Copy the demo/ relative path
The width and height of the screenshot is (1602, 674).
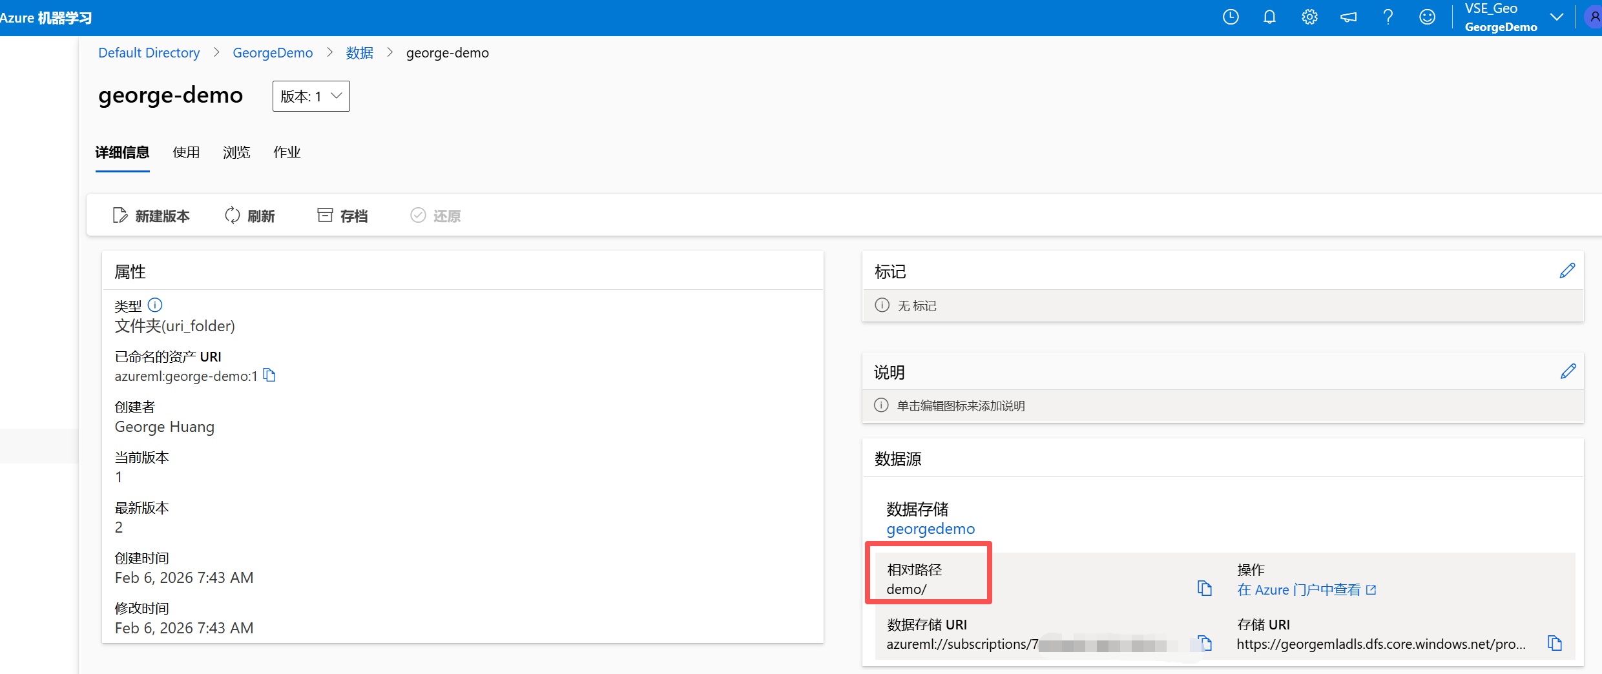[x=1205, y=588]
